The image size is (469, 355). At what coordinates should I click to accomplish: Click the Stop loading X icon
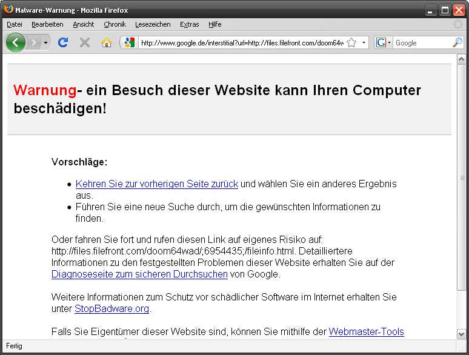coord(85,43)
